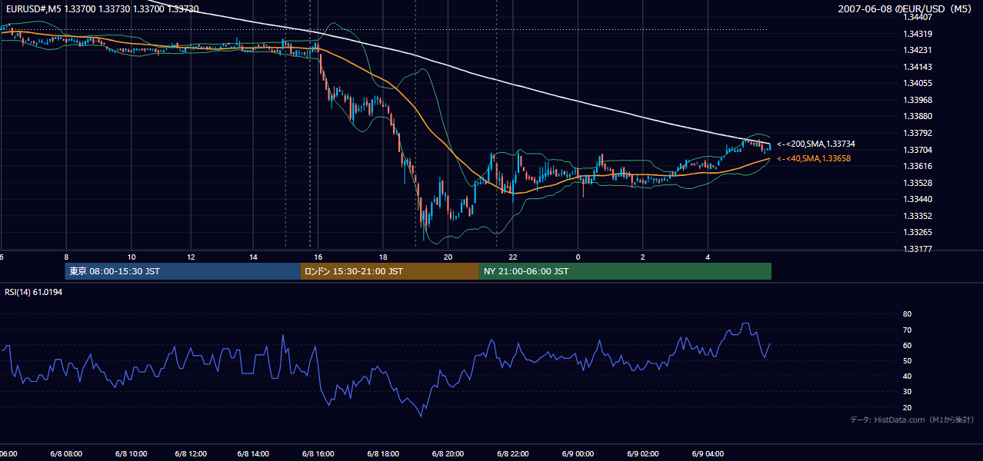Click price axis value 1.33177
Image resolution: width=983 pixels, height=461 pixels.
tap(919, 249)
